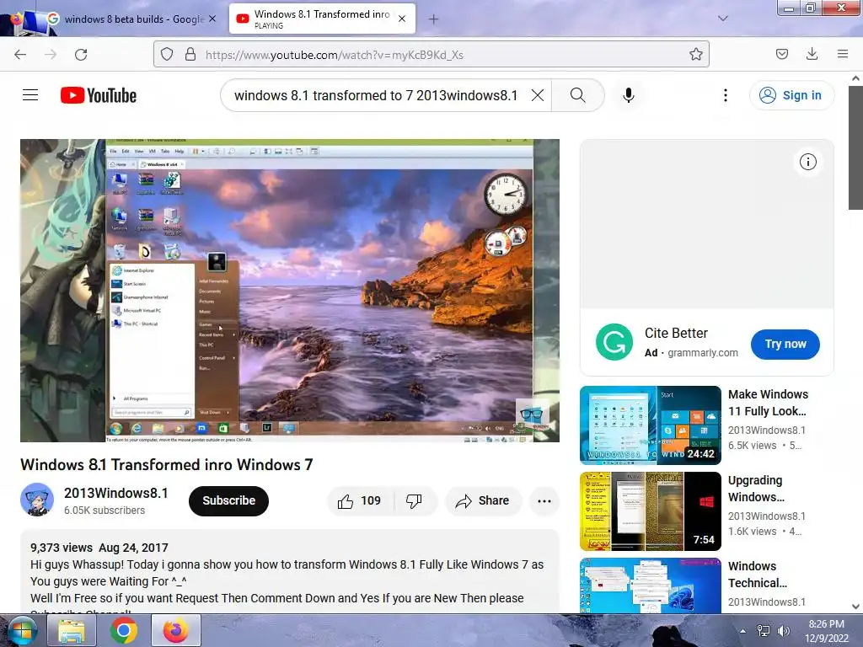
Task: Open Upgrading Windows video title
Action: point(756,489)
